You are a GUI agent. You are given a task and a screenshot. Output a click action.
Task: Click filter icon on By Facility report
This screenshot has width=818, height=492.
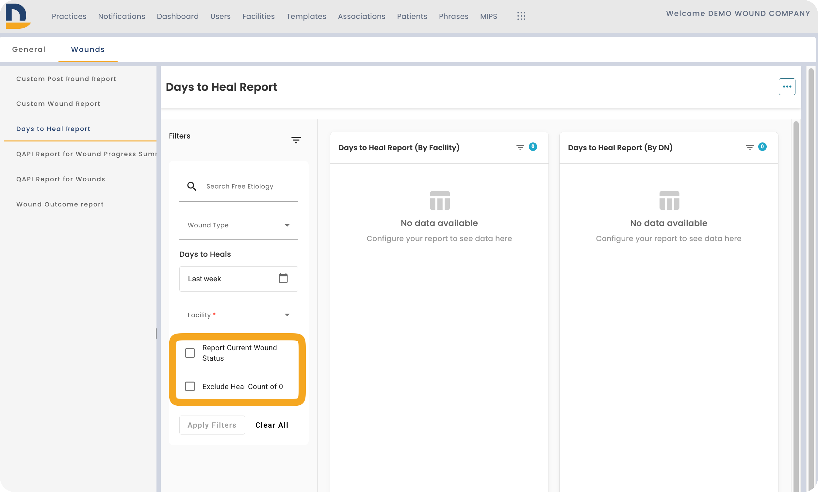pyautogui.click(x=520, y=148)
